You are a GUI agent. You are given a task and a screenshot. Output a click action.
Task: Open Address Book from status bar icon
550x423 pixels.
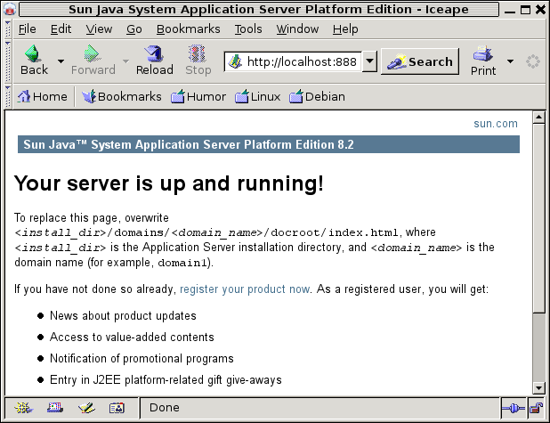coord(117,408)
